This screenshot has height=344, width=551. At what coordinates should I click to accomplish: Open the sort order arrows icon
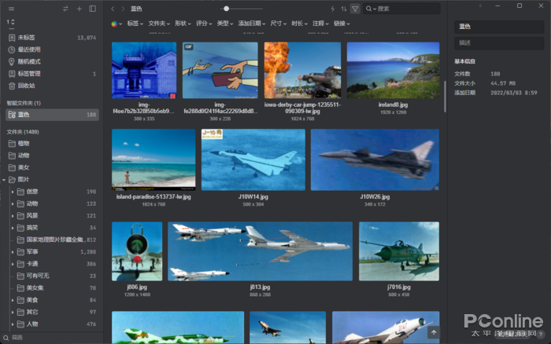[x=343, y=9]
